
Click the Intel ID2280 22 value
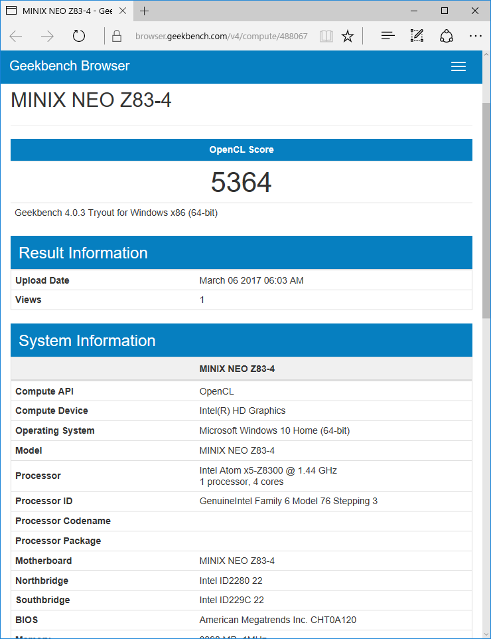pyautogui.click(x=231, y=581)
